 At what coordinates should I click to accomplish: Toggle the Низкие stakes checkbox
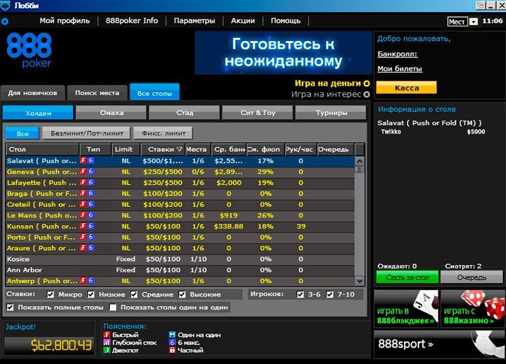91,295
